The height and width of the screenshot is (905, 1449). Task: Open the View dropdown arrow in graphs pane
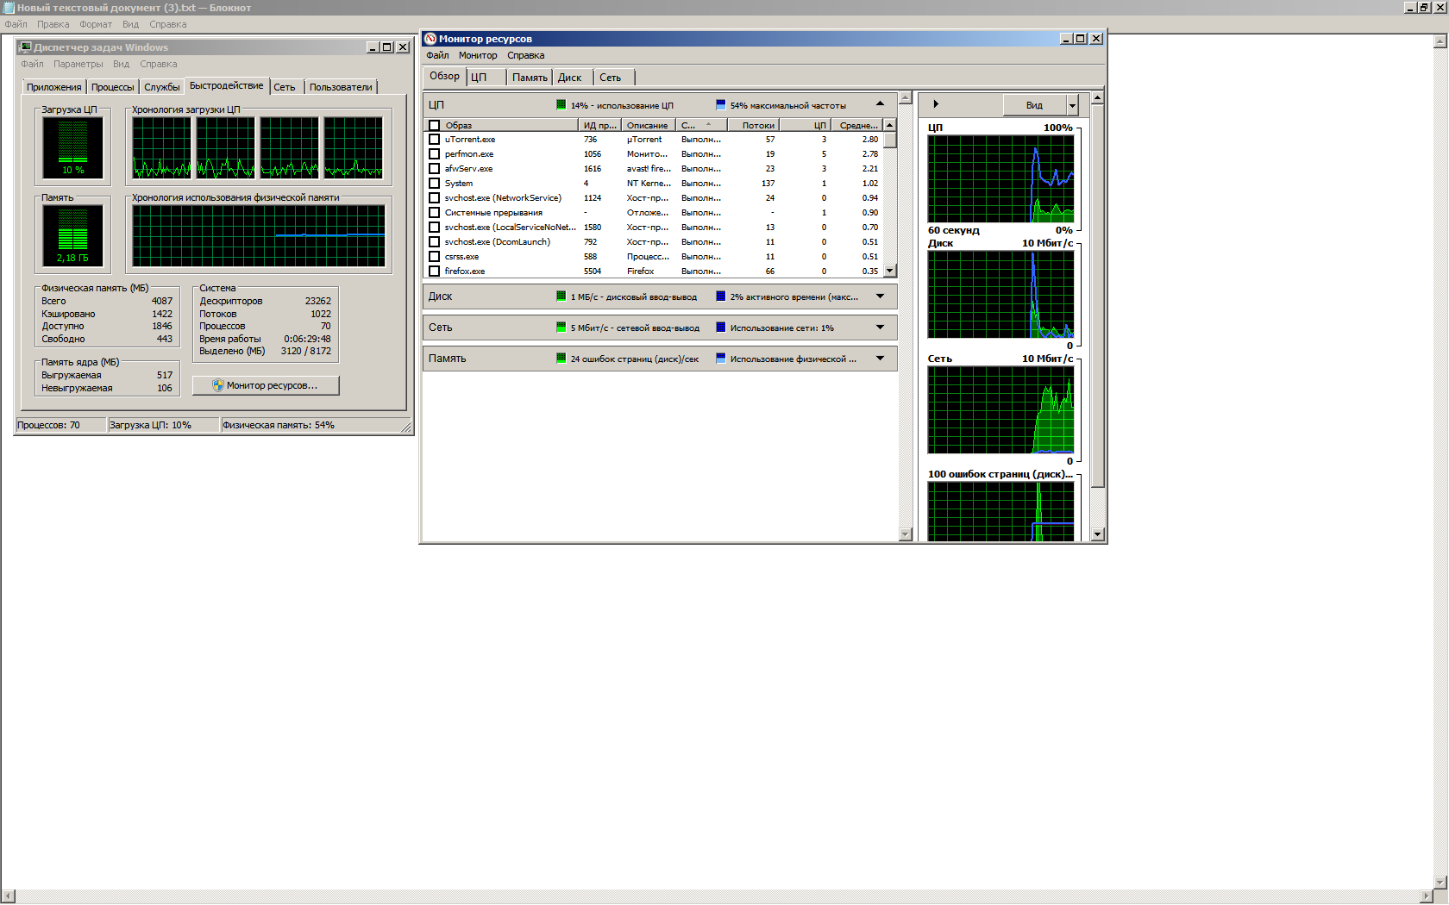pyautogui.click(x=1072, y=105)
